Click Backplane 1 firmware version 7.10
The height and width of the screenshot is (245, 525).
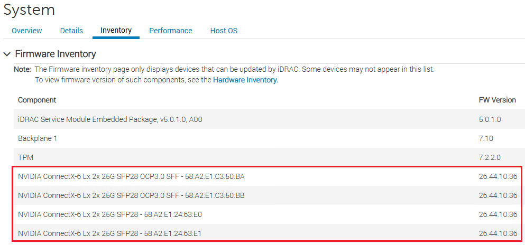(x=486, y=138)
